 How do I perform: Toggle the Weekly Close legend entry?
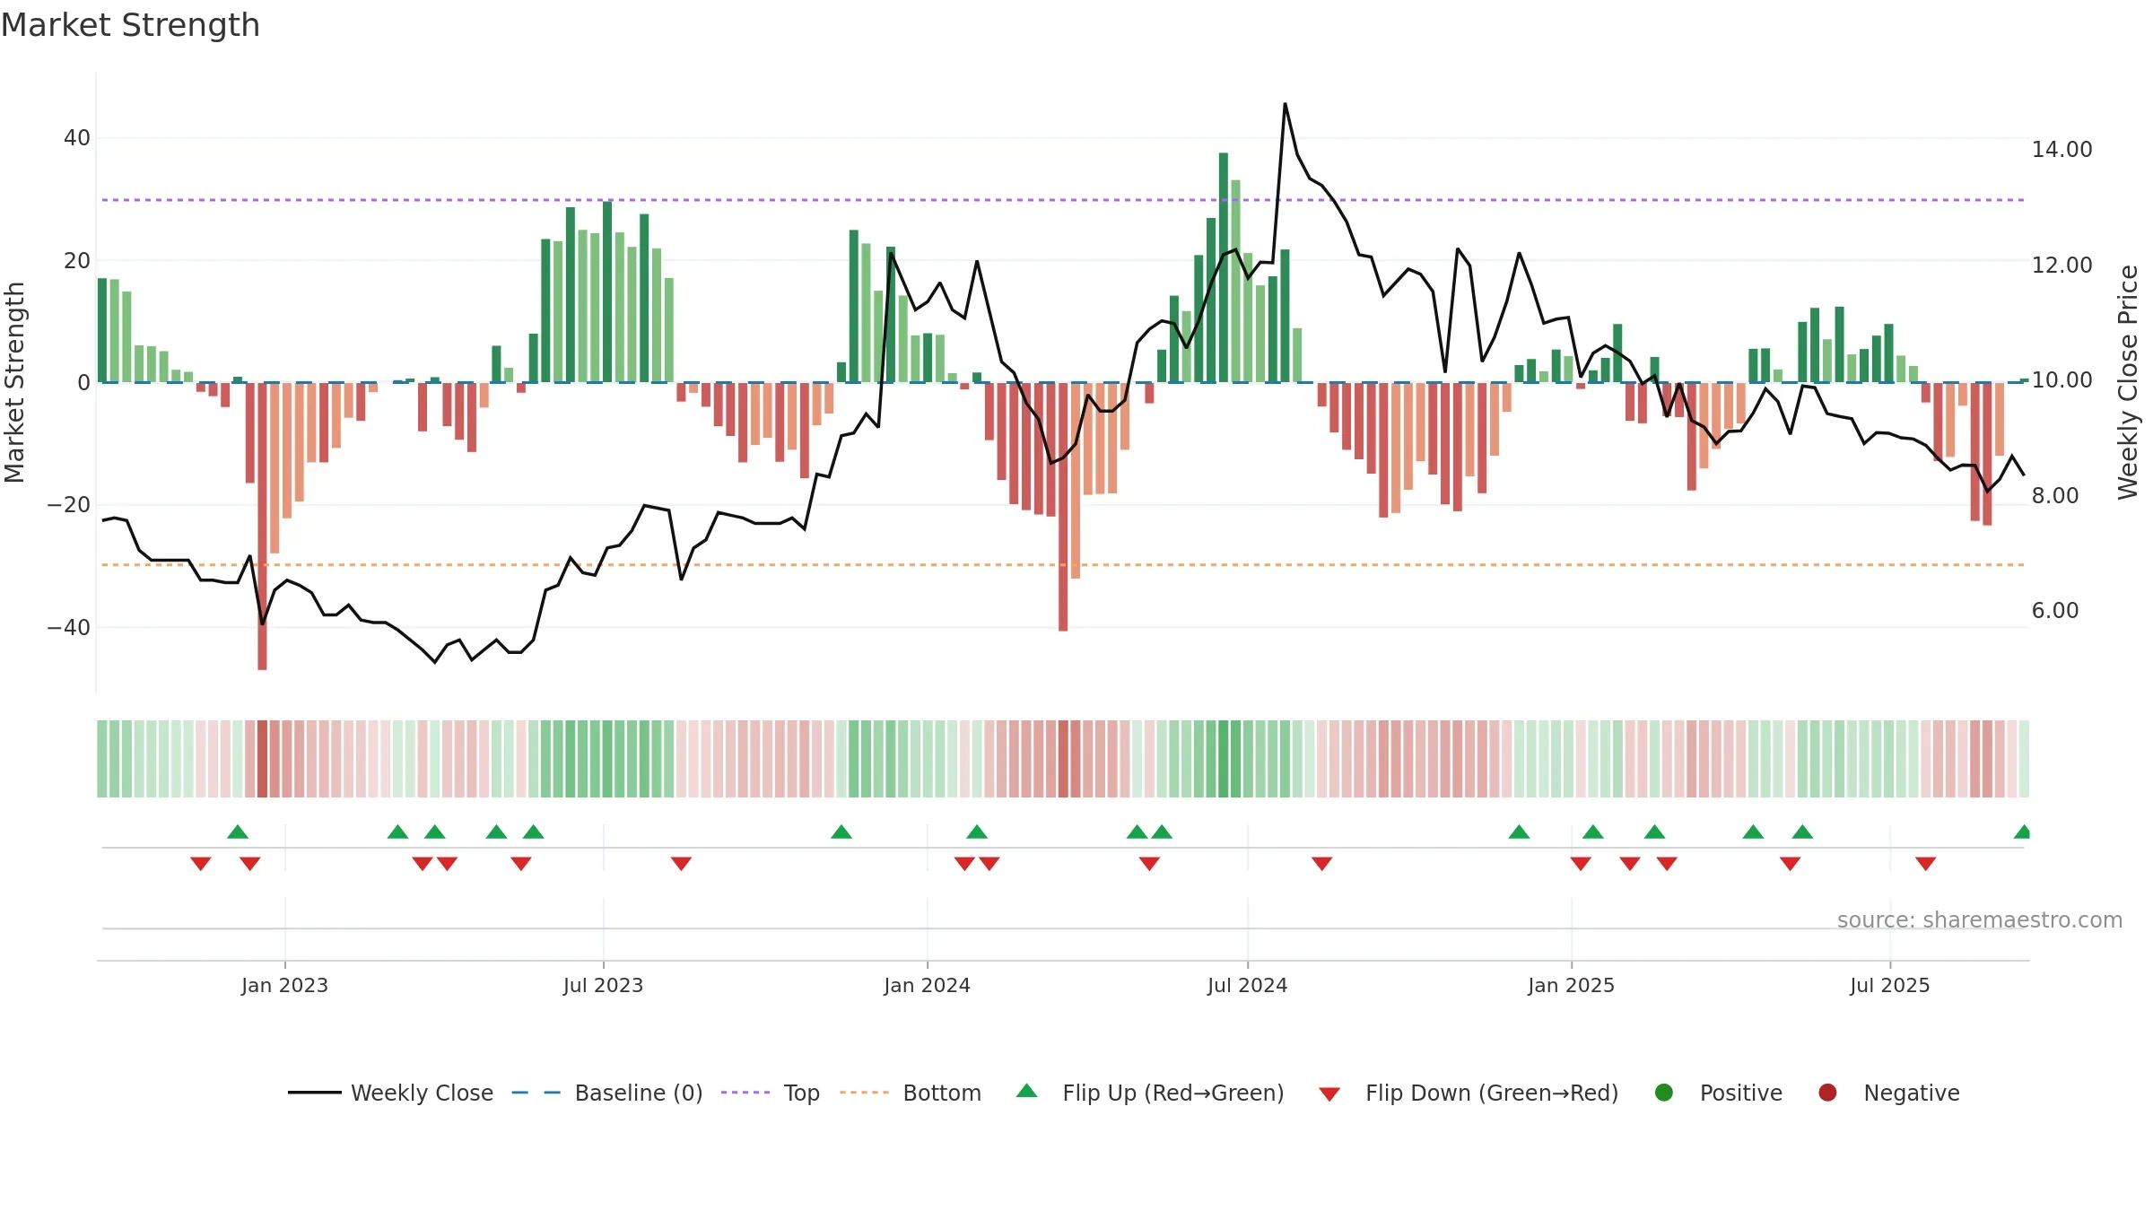[391, 1093]
